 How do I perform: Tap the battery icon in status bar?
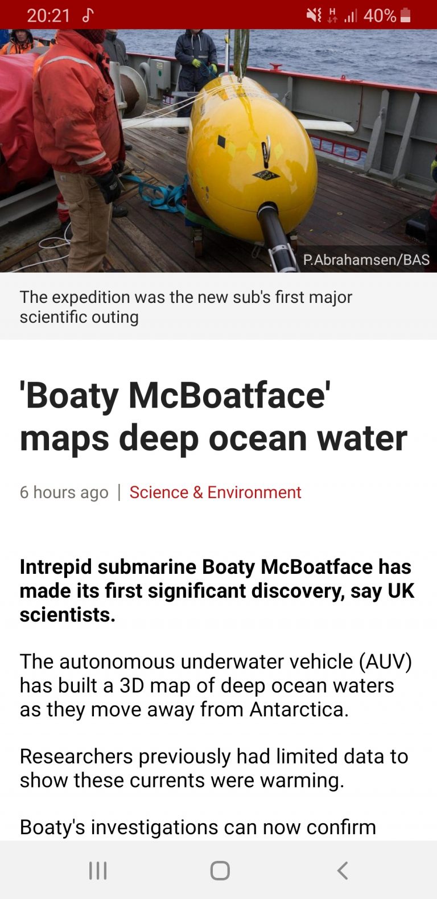(406, 15)
